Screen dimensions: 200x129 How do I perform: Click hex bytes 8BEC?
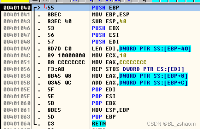(54, 14)
